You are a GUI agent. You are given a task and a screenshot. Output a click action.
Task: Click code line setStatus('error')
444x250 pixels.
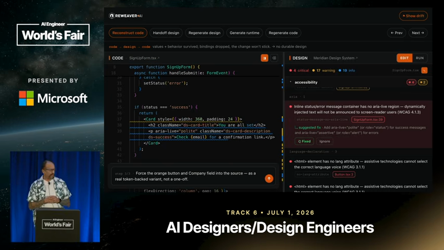coord(166,83)
